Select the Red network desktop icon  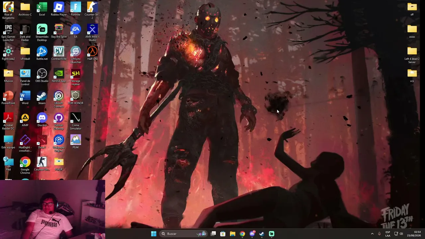pos(8,164)
